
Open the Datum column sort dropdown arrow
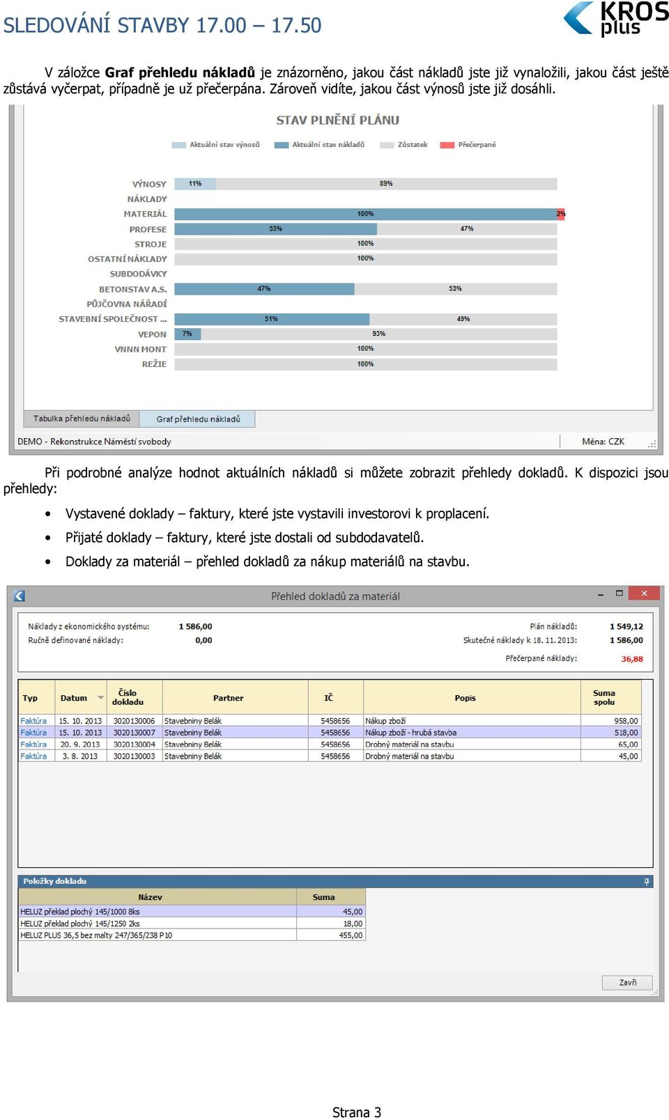point(100,698)
